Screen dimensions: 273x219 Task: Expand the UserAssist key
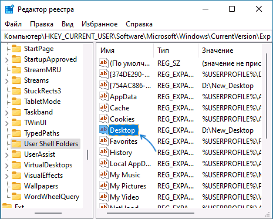pos(7,155)
